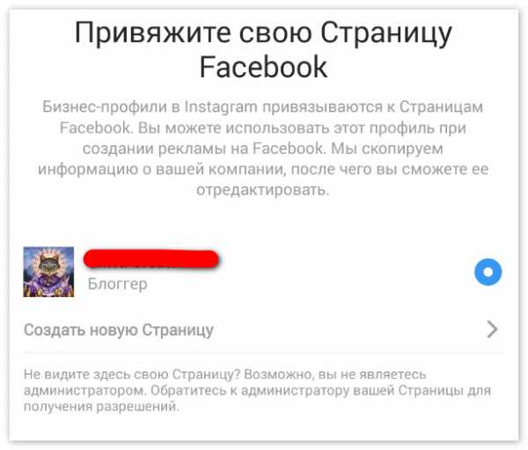Click the phrase Мы скопируем in the description

(x=387, y=149)
